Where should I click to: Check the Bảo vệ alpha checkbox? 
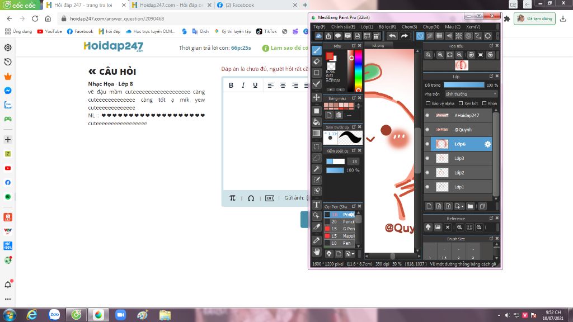point(428,103)
